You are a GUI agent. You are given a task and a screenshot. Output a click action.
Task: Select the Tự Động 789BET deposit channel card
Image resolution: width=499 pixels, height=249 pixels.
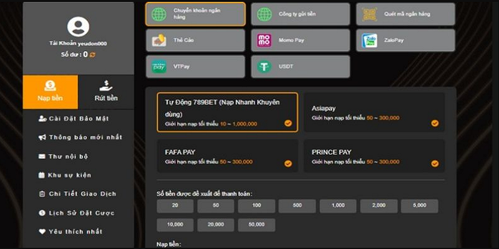coord(228,113)
